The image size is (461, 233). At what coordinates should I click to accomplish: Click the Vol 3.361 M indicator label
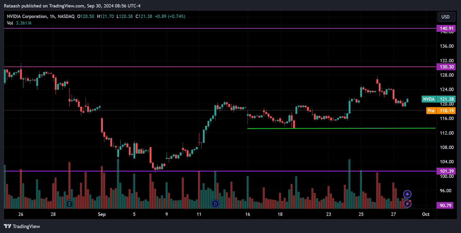point(19,23)
